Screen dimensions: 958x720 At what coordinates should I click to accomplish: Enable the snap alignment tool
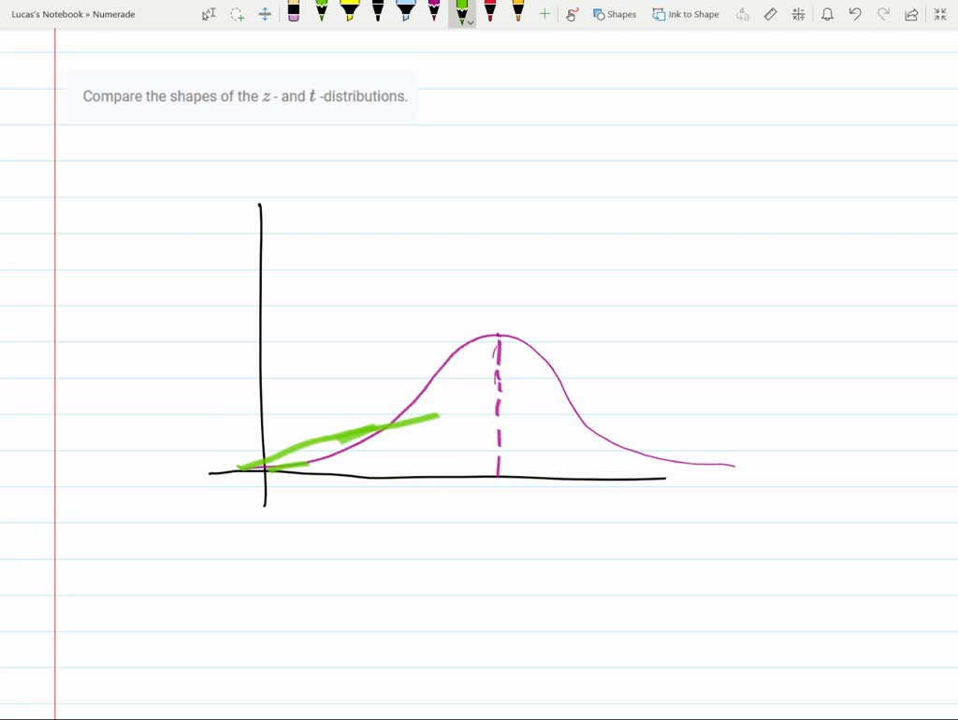coord(799,14)
